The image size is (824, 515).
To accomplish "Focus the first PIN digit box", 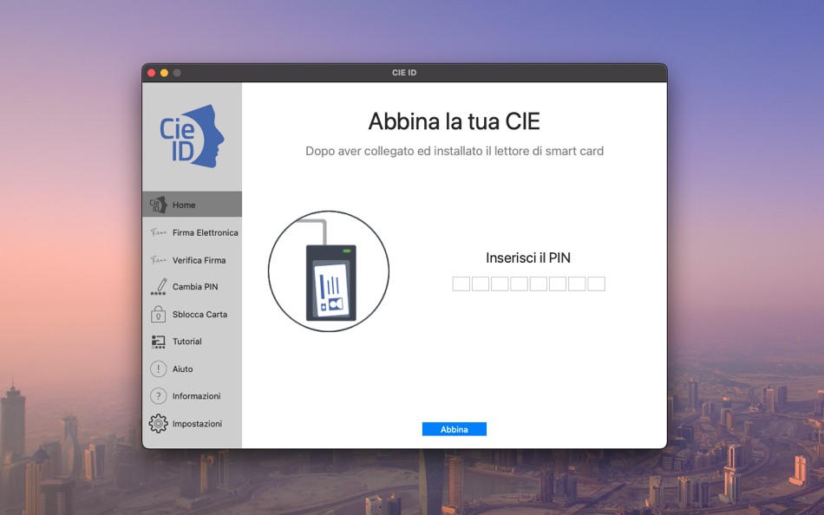I will (461, 284).
